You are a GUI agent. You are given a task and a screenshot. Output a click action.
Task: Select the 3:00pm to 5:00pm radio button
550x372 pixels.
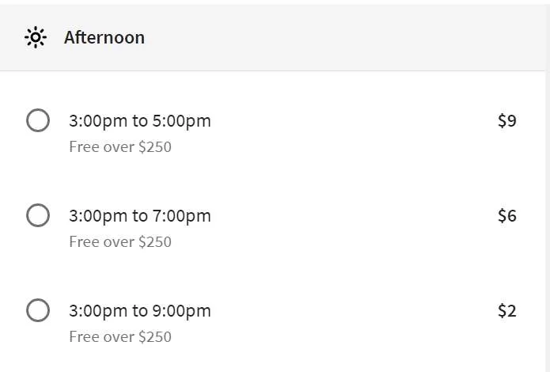tap(38, 120)
